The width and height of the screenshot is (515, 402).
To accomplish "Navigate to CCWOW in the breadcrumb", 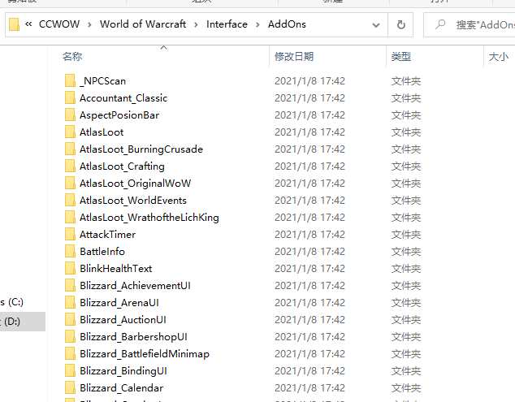I will (59, 24).
